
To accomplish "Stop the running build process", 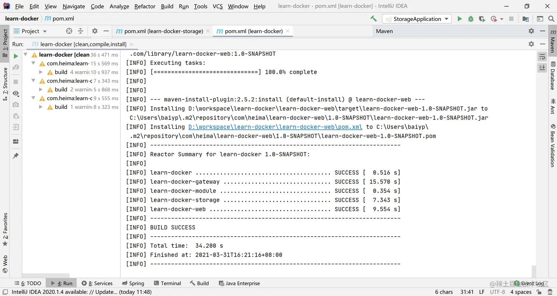I will click(x=15, y=81).
